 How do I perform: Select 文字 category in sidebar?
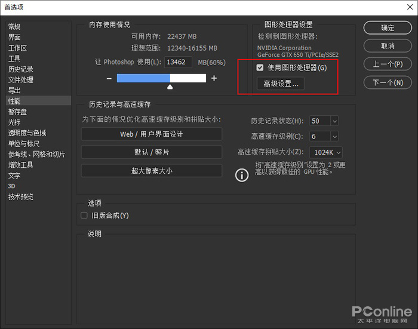(14, 176)
